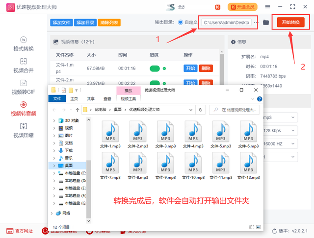
Task: Click the Explorer up arrow navigation button
Action: point(78,110)
